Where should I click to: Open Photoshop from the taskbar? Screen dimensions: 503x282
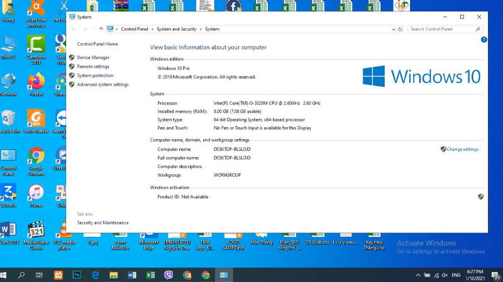point(77,275)
